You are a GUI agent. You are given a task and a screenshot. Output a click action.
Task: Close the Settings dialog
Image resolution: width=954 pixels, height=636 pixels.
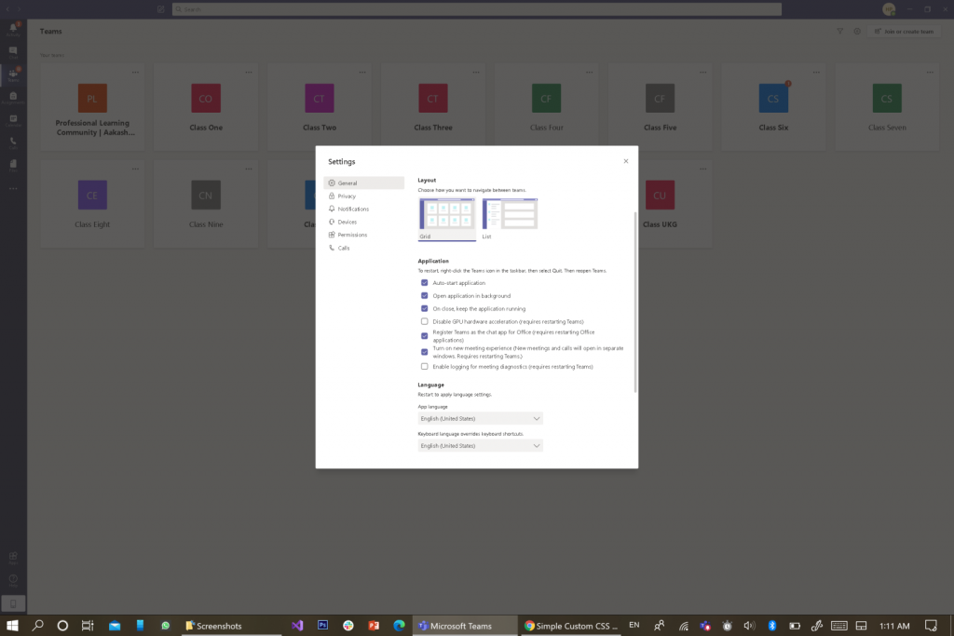point(625,161)
